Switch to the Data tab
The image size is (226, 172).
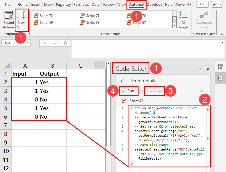click(x=96, y=5)
